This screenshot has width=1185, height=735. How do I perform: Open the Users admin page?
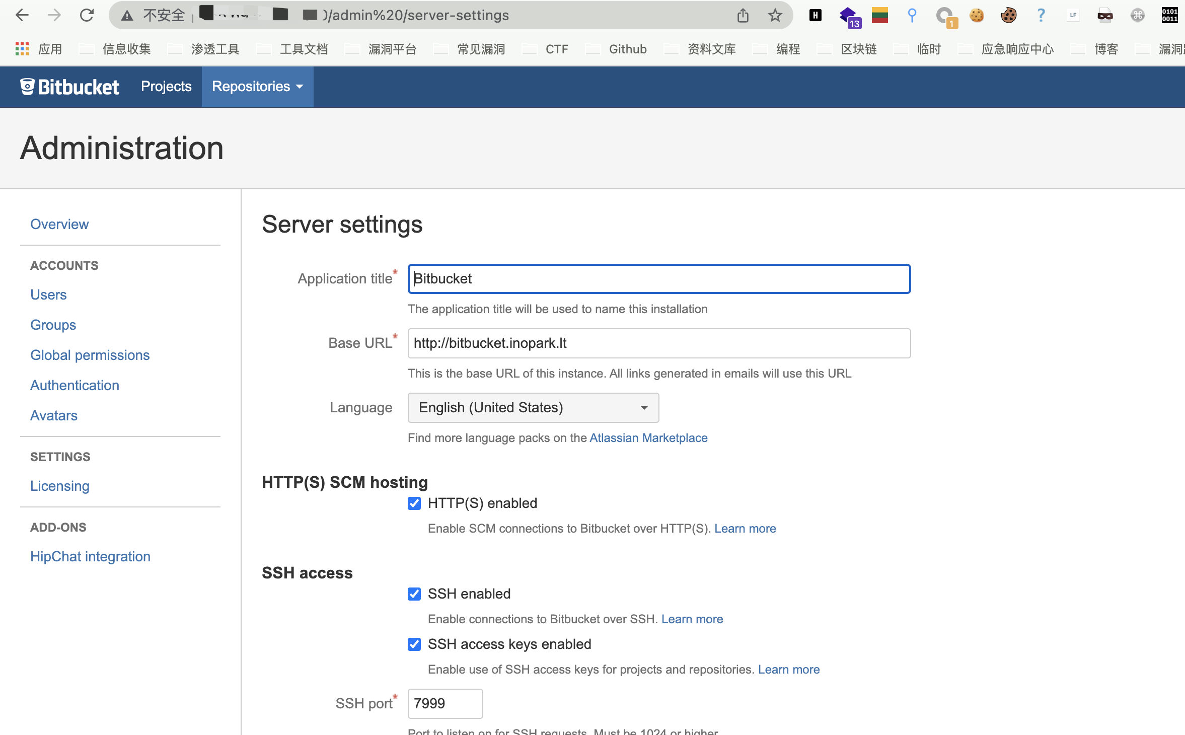48,295
